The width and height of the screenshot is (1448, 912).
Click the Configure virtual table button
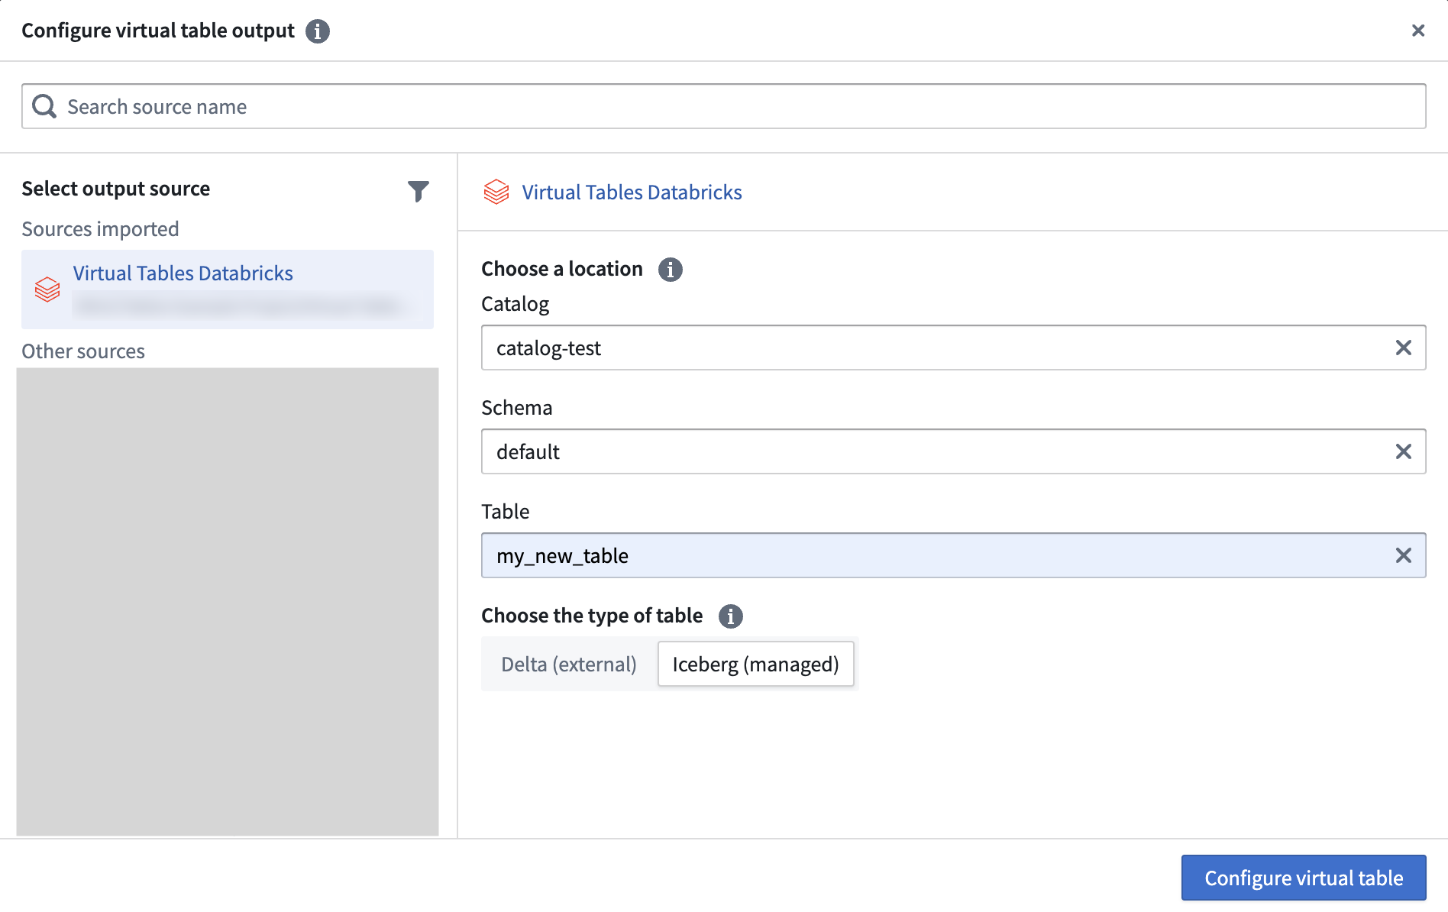(x=1304, y=878)
